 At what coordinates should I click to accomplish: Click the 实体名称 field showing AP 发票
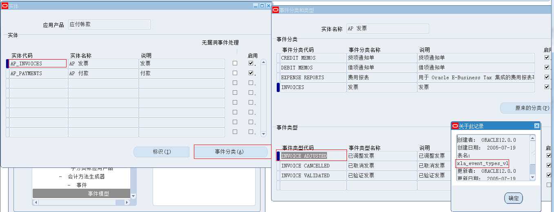pyautogui.click(x=387, y=29)
